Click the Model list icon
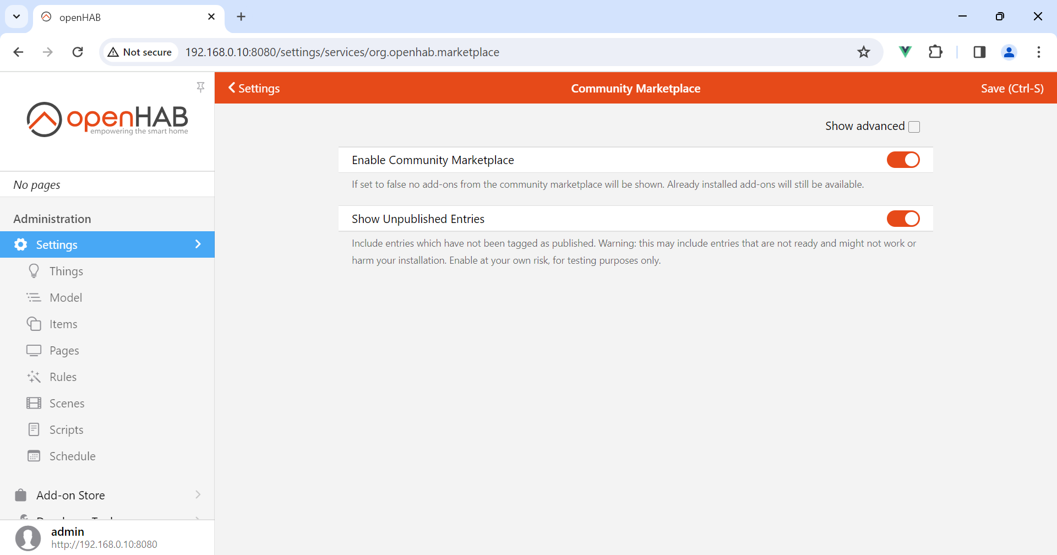Screen dimensions: 1057x555 [34, 297]
